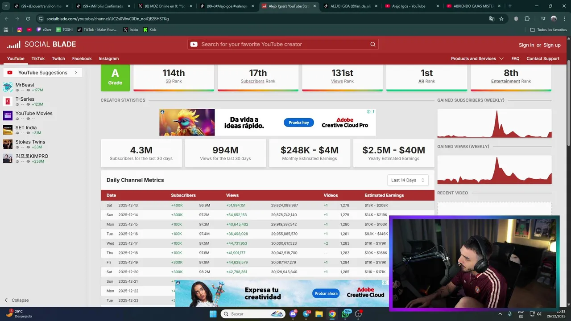Open a new browser tab with plus button
The image size is (571, 321).
[x=510, y=6]
